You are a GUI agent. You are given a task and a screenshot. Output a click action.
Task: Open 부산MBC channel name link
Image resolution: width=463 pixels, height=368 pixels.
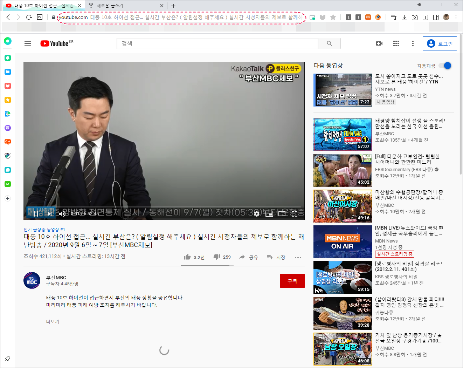[56, 278]
